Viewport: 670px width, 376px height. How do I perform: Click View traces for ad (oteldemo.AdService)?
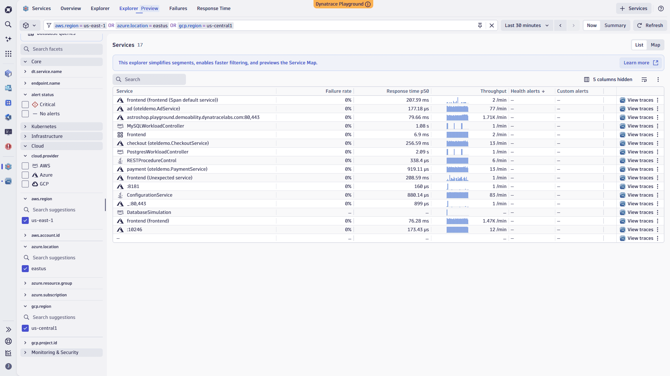pyautogui.click(x=636, y=109)
